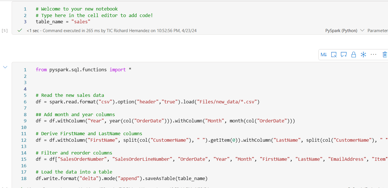The width and height of the screenshot is (388, 188).
Task: Click the cell execution count [5] indicator
Action: (x=5, y=30)
